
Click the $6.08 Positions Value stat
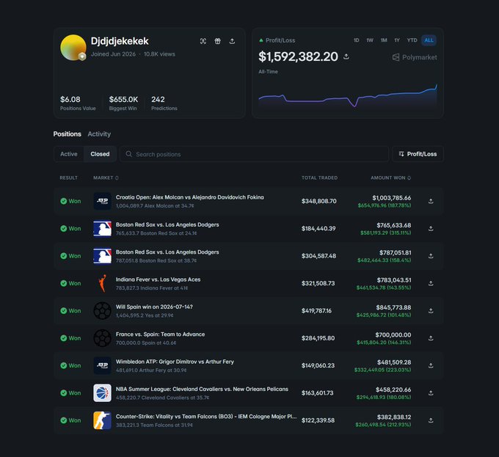click(78, 103)
